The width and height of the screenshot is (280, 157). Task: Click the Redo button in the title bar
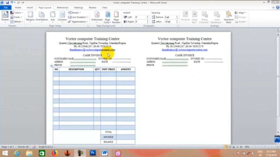click(18, 2)
